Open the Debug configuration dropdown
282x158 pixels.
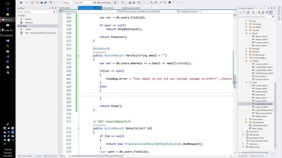point(68,3)
